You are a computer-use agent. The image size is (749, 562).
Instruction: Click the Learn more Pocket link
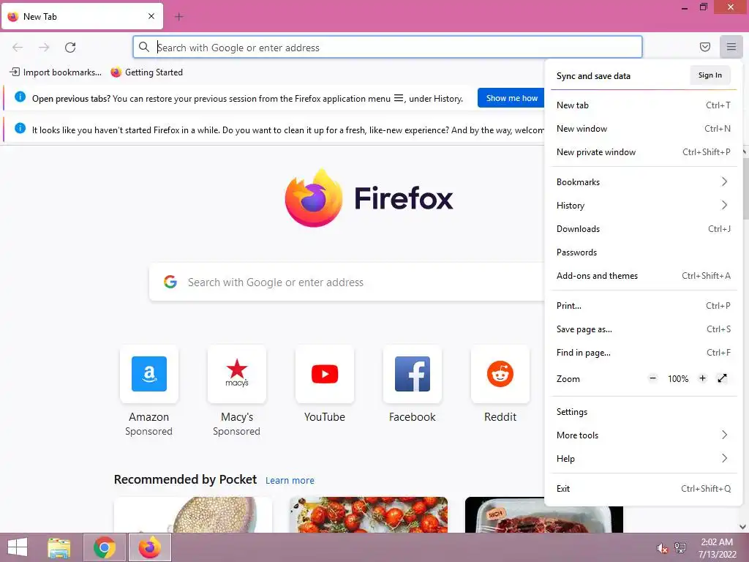(x=290, y=480)
